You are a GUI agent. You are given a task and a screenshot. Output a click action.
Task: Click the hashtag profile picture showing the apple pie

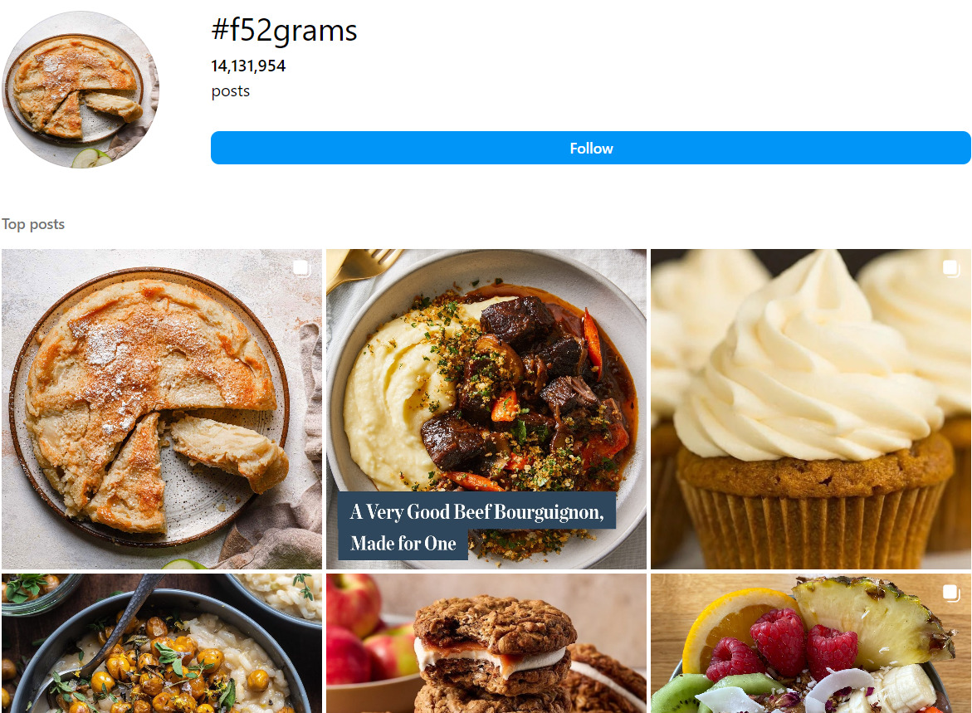click(x=81, y=89)
